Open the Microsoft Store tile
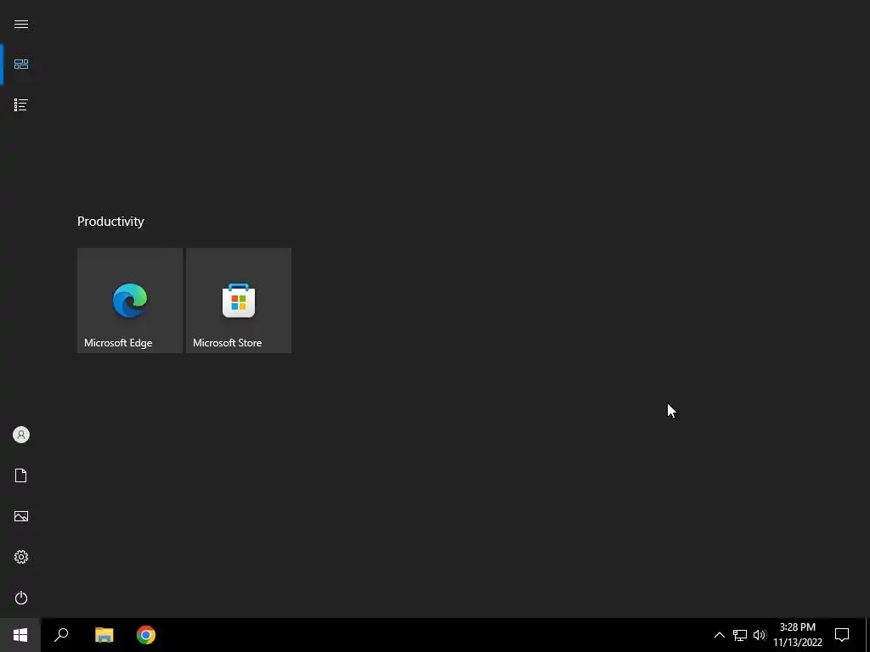The image size is (870, 652). click(x=239, y=301)
